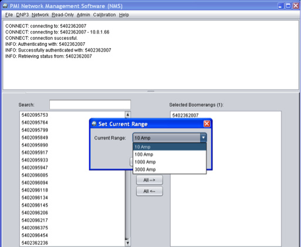301x247 pixels.
Task: Click the split pane divider handle
Action: point(151,91)
